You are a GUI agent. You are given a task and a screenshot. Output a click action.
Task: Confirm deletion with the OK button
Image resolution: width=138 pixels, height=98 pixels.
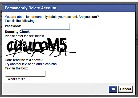point(113,89)
